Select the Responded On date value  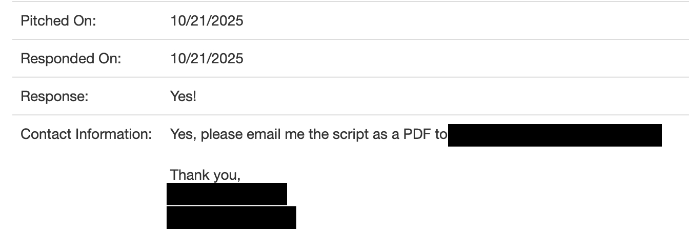(x=207, y=59)
